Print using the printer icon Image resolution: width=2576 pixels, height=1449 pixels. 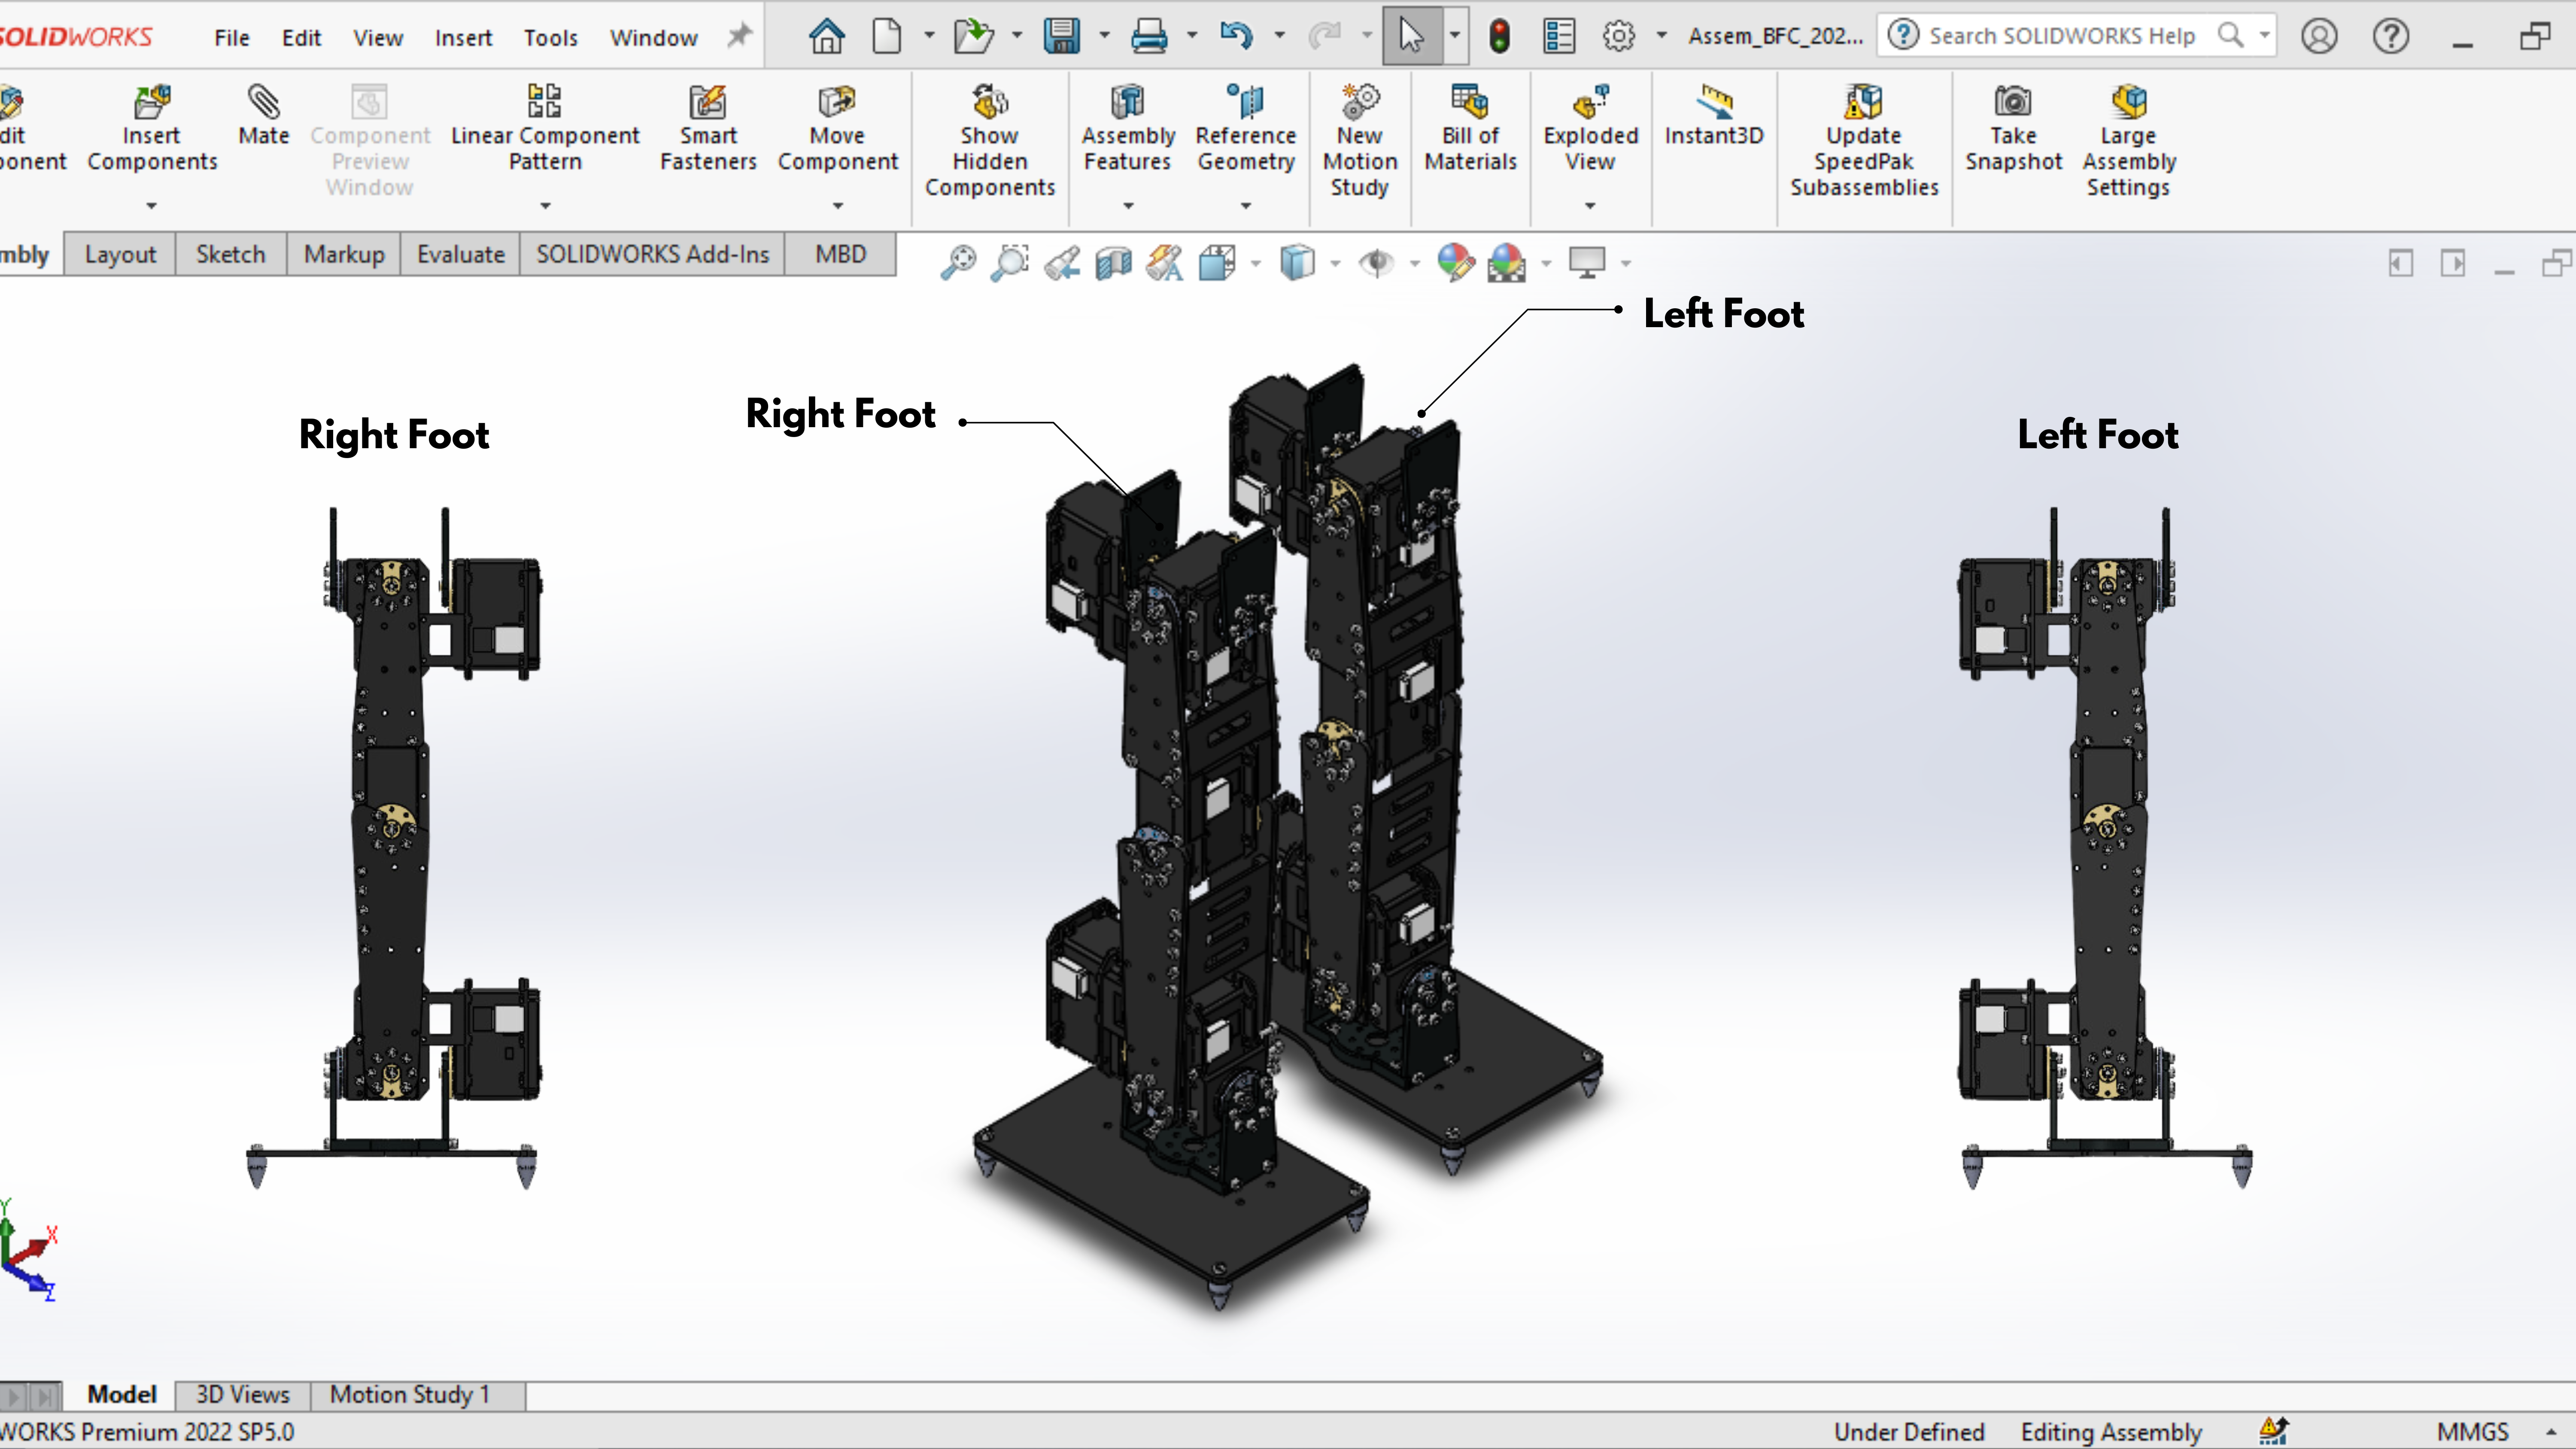1149,37
